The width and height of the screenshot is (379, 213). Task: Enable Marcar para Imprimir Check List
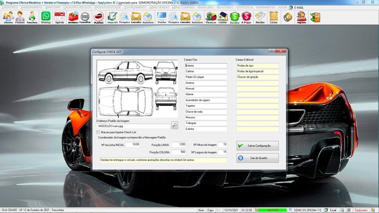pos(98,133)
